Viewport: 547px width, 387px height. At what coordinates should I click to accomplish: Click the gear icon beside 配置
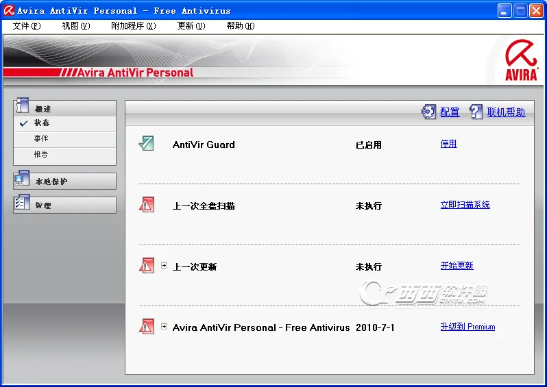coord(429,112)
